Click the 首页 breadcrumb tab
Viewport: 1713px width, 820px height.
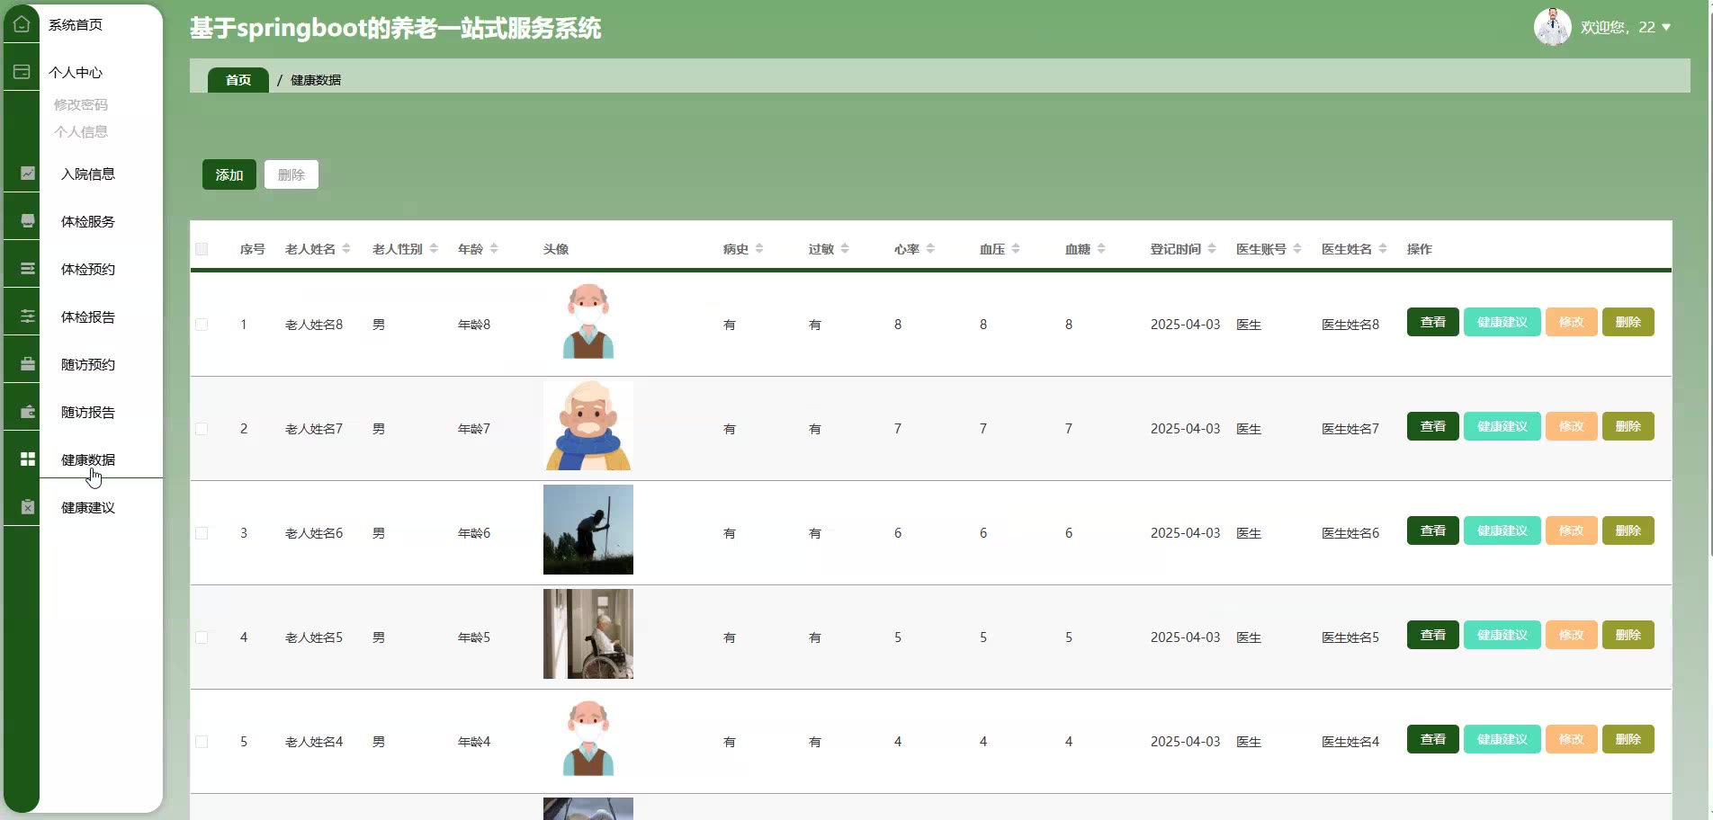point(238,80)
